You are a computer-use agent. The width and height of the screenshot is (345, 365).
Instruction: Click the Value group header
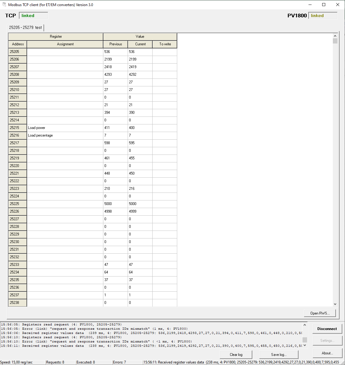point(140,36)
